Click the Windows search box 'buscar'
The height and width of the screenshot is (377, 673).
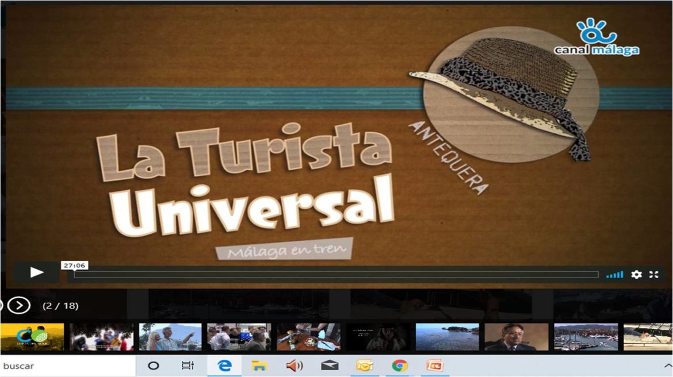coord(68,366)
